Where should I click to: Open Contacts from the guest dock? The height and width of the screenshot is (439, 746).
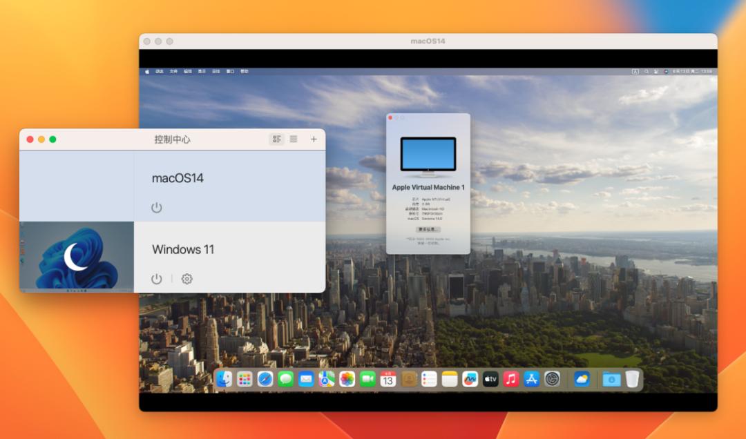pyautogui.click(x=408, y=379)
